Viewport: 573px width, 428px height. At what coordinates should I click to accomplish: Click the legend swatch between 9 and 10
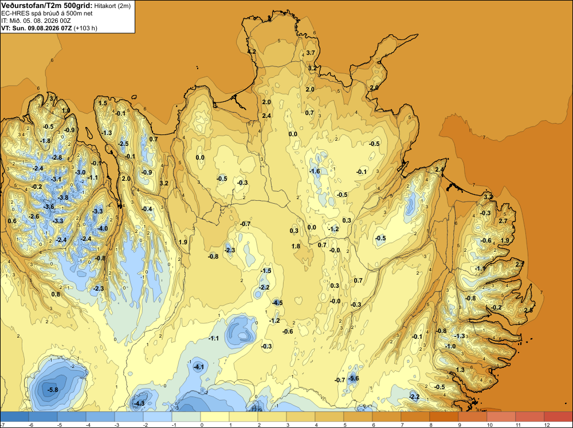click(473, 417)
